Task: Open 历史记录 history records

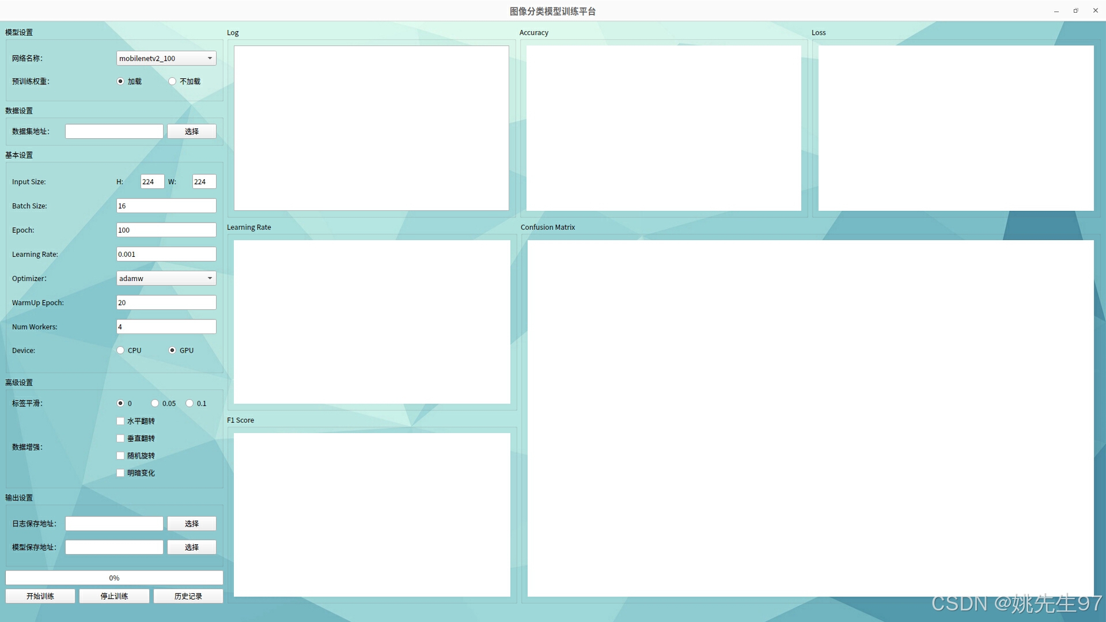Action: 188,596
